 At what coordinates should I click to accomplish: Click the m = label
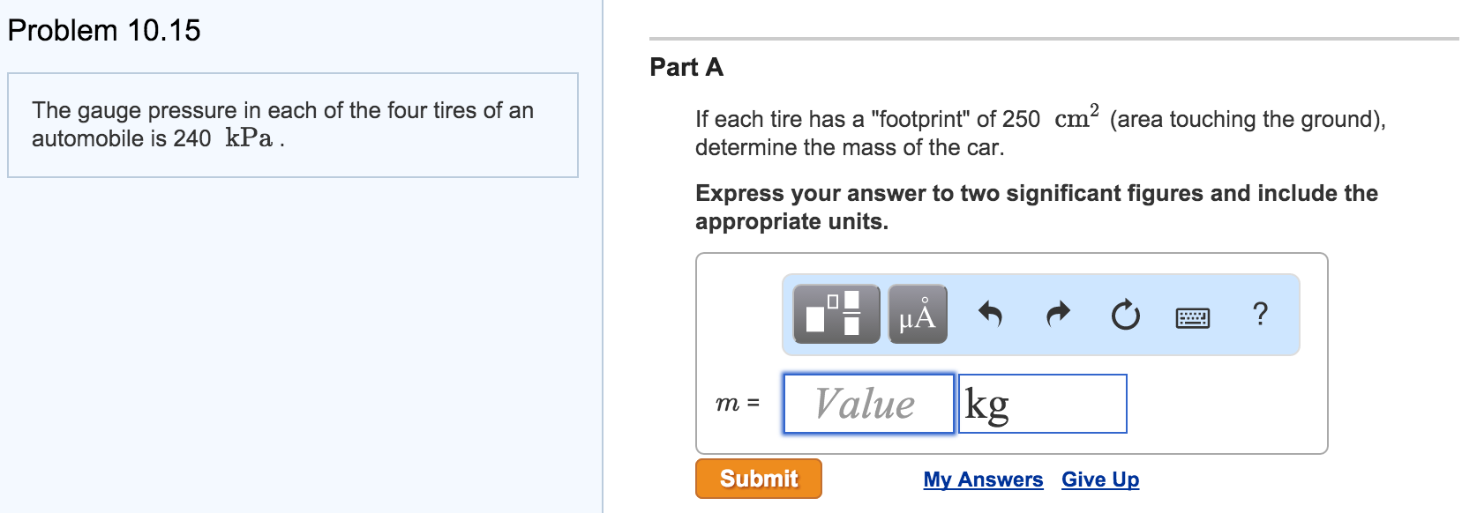coord(738,404)
